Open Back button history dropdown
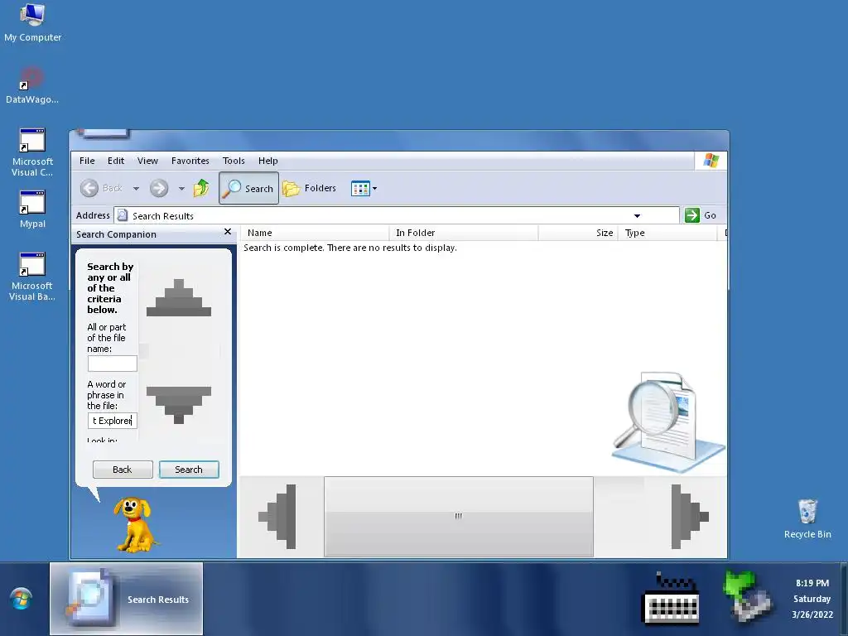The image size is (848, 636). [137, 188]
